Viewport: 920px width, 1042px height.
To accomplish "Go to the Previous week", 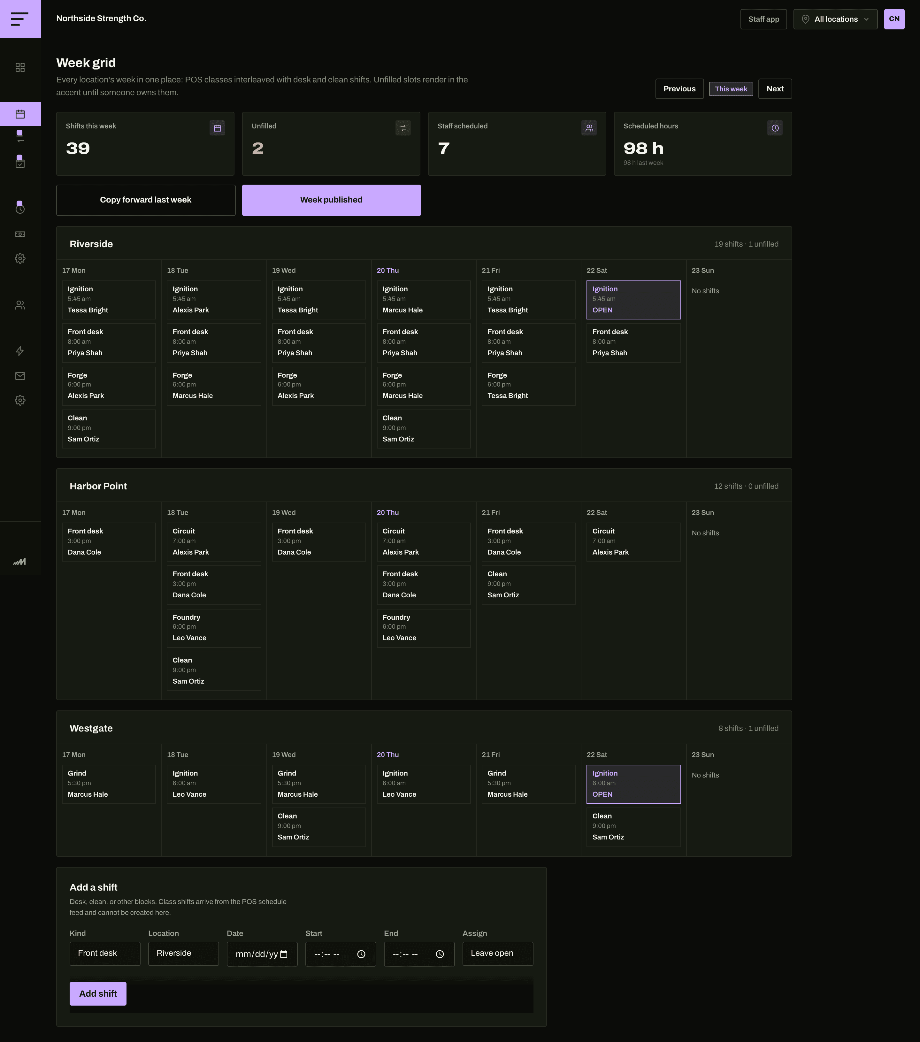I will [x=679, y=89].
